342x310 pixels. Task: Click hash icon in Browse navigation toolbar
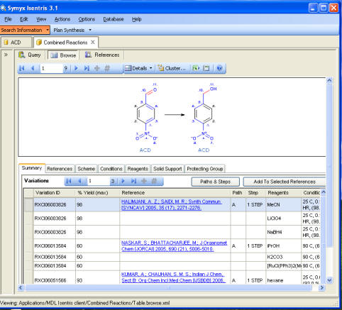[107, 68]
